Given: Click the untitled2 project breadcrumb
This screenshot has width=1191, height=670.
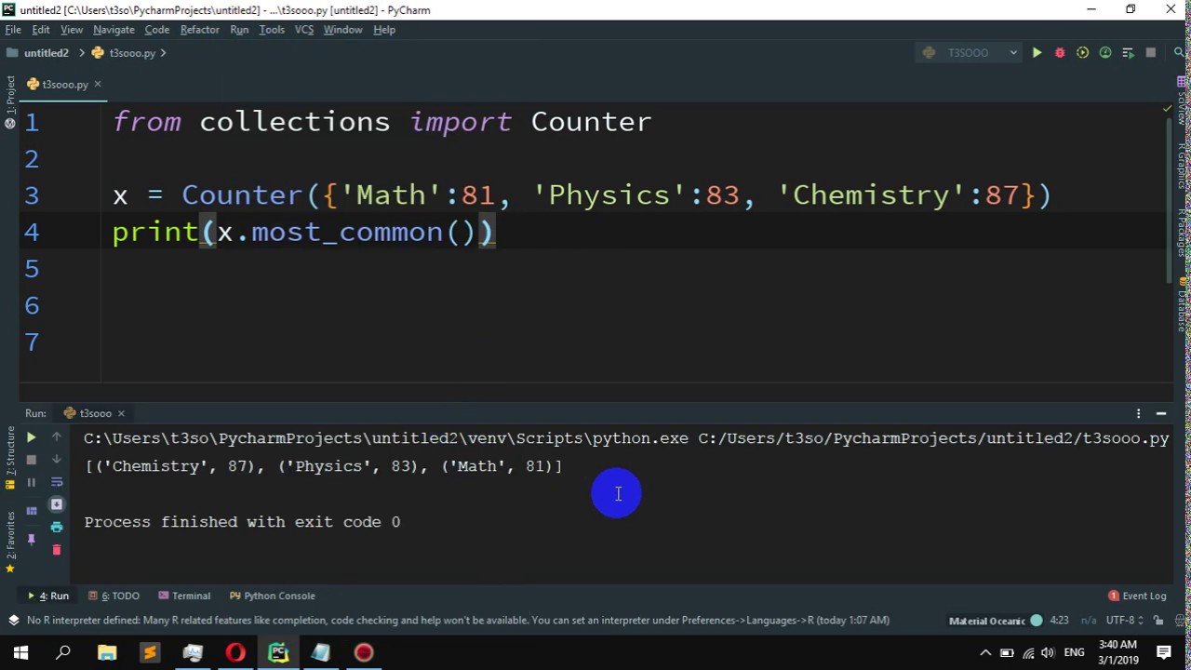Looking at the screenshot, I should (x=38, y=53).
